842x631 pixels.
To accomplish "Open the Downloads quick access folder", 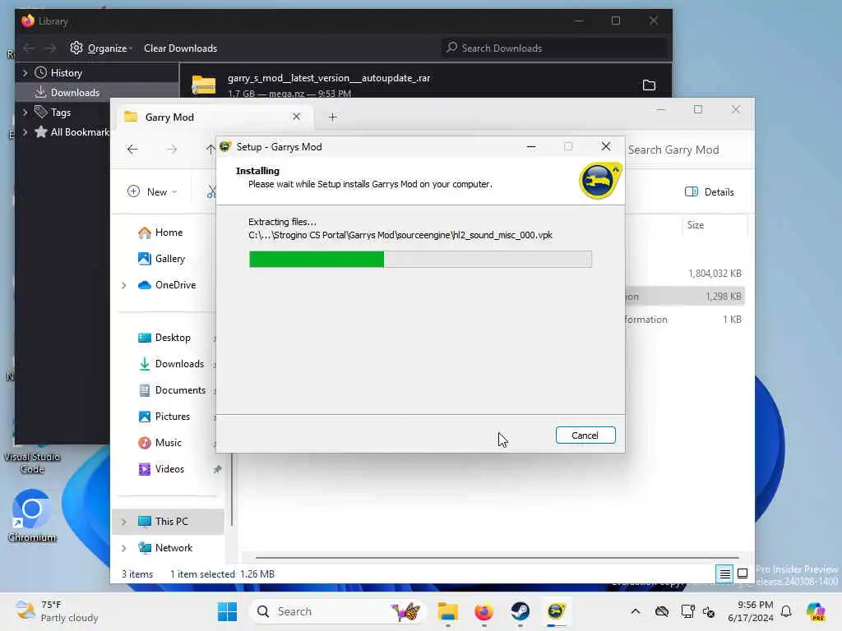I will click(178, 364).
